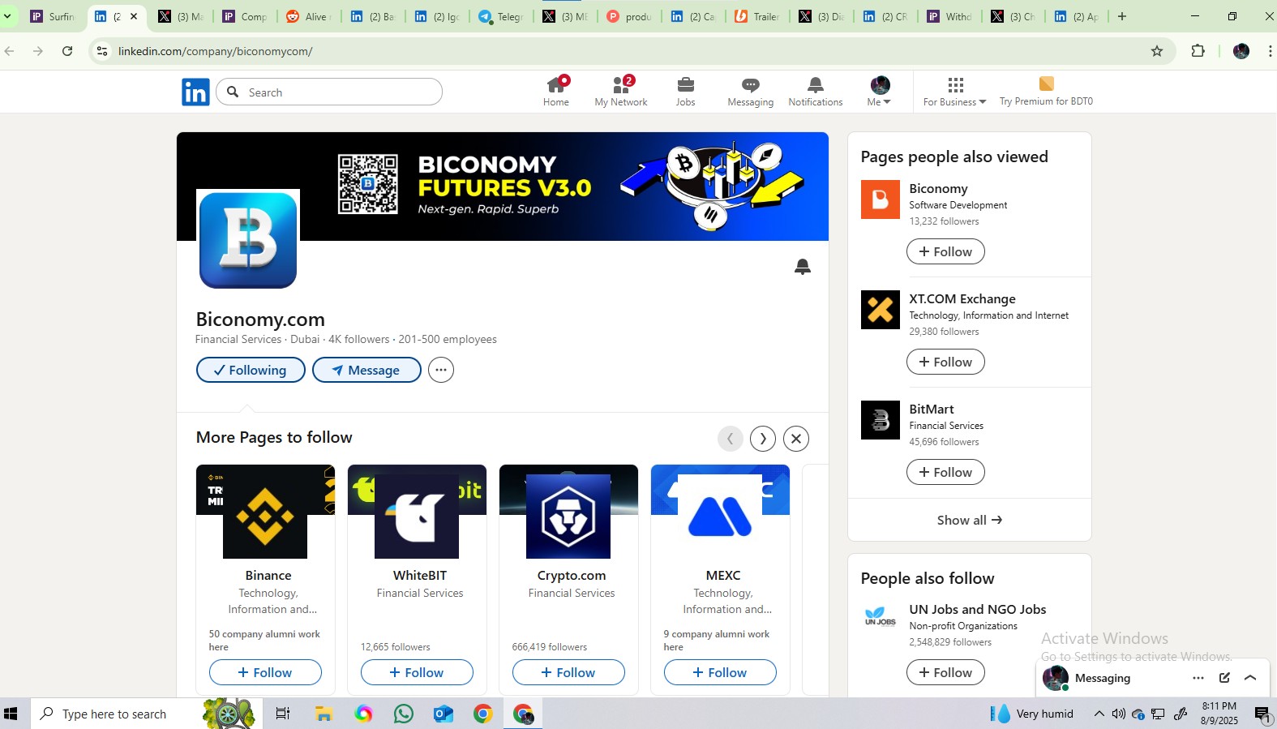Screen dimensions: 1277x729
Task: Open the three-dots more options menu
Action: (x=441, y=370)
